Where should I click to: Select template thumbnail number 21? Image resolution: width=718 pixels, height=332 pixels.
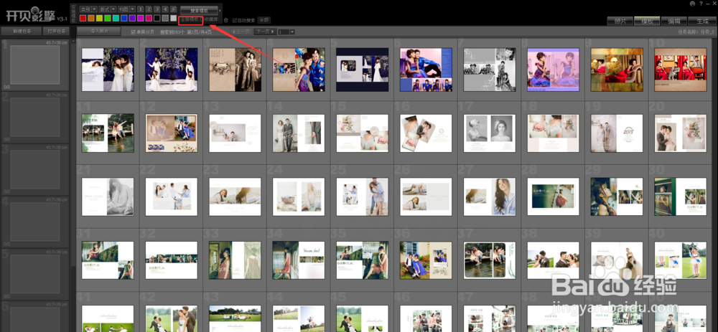point(108,196)
